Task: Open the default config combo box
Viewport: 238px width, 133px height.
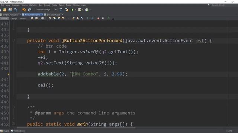Action: tap(46, 10)
